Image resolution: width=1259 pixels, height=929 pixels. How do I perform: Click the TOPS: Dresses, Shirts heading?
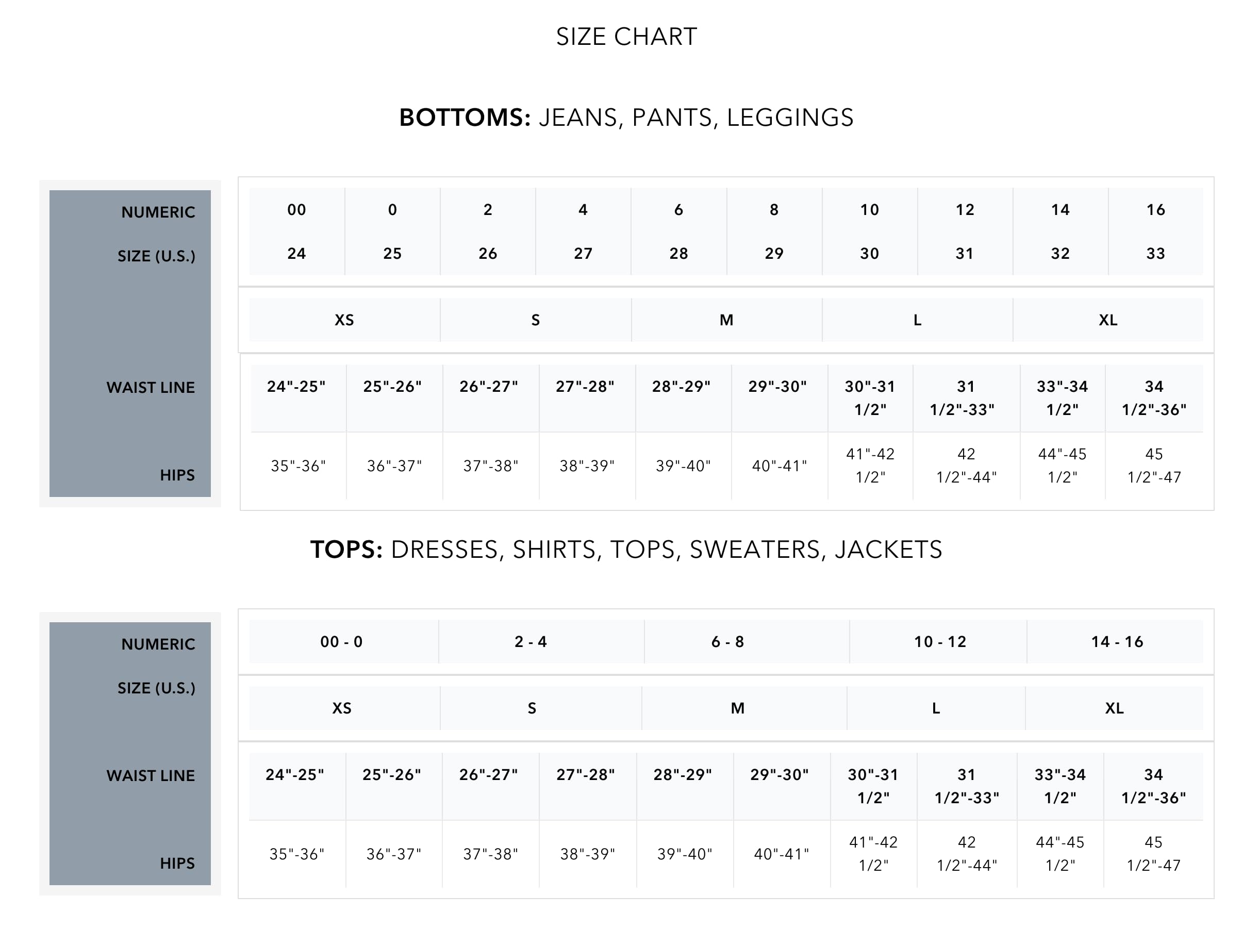[626, 550]
